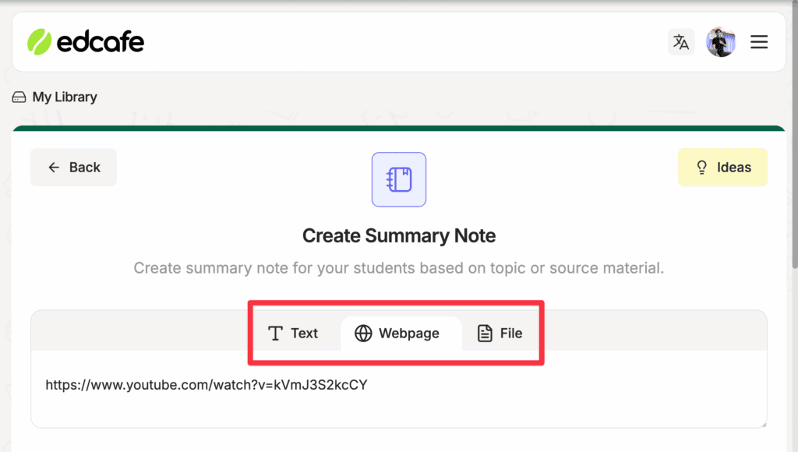Click the lightbulb icon in Ideas
This screenshot has width=798, height=452.
pos(702,168)
